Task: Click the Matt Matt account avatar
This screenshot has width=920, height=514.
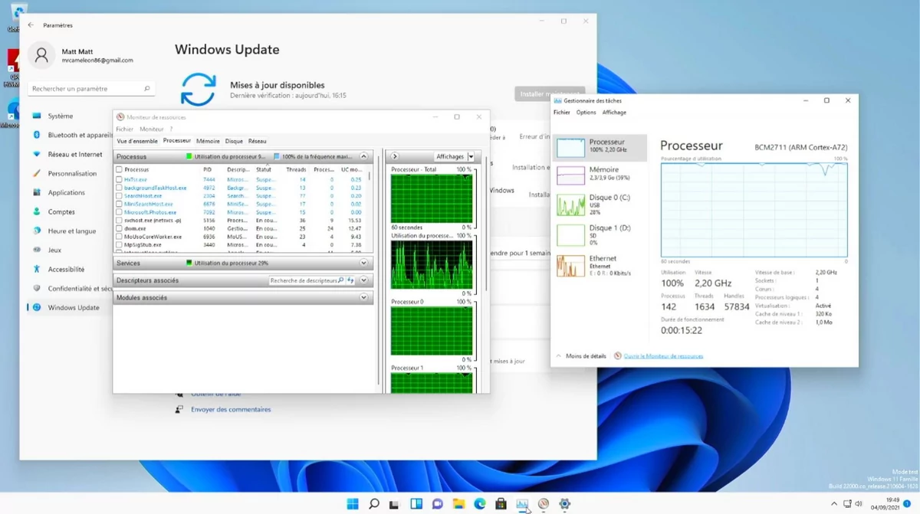Action: [41, 55]
